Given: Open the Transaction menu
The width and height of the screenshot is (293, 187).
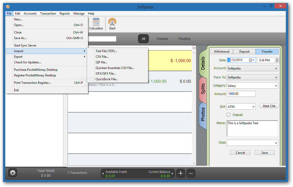Looking at the screenshot, I should (48, 14).
